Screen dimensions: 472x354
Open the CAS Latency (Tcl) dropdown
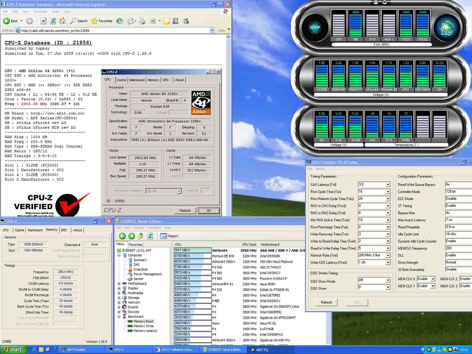click(388, 185)
